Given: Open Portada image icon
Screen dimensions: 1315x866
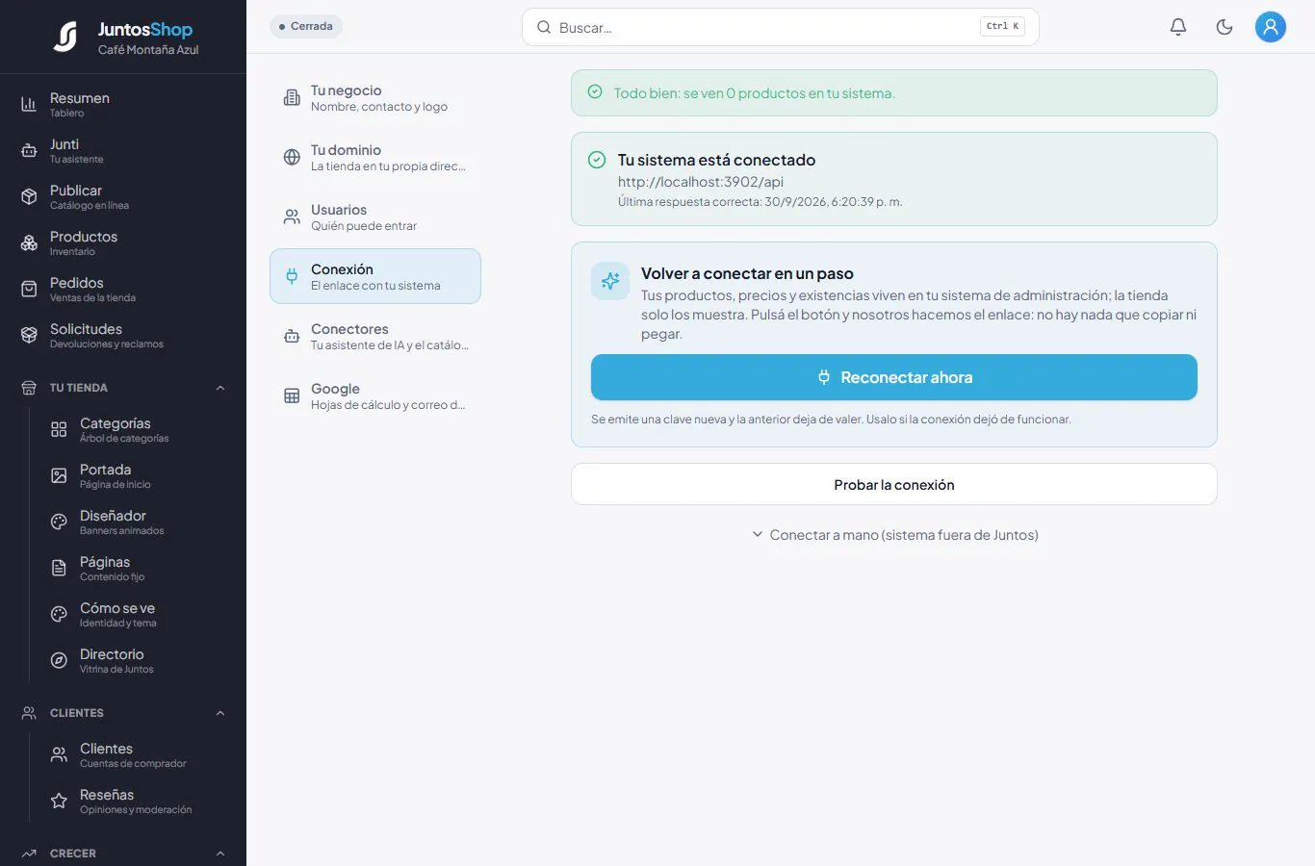Looking at the screenshot, I should (x=59, y=475).
